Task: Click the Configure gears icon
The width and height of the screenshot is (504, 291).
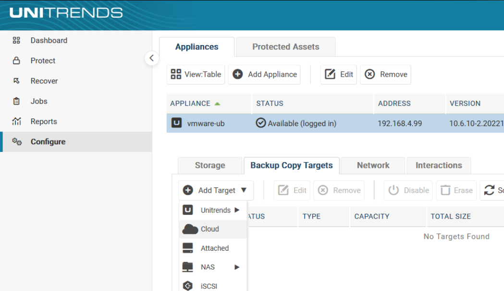Action: tap(17, 141)
